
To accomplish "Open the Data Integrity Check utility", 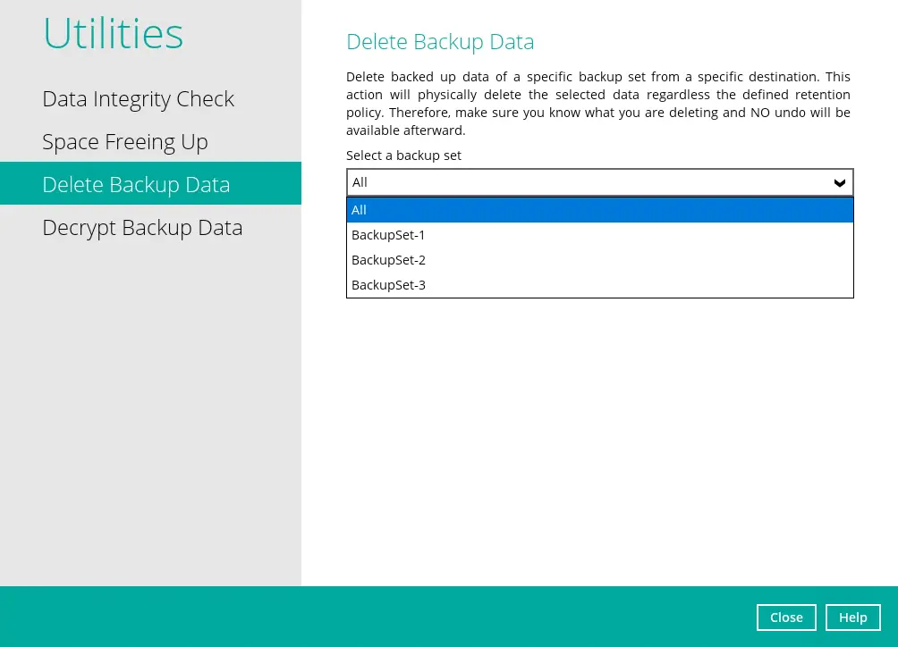I will tap(138, 98).
